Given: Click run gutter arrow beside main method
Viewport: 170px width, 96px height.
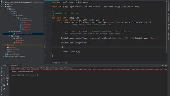Looking at the screenshot, I should [48, 20].
